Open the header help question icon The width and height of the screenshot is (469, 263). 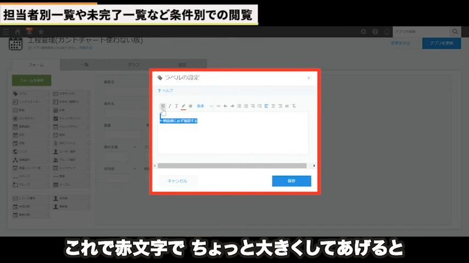(x=375, y=32)
